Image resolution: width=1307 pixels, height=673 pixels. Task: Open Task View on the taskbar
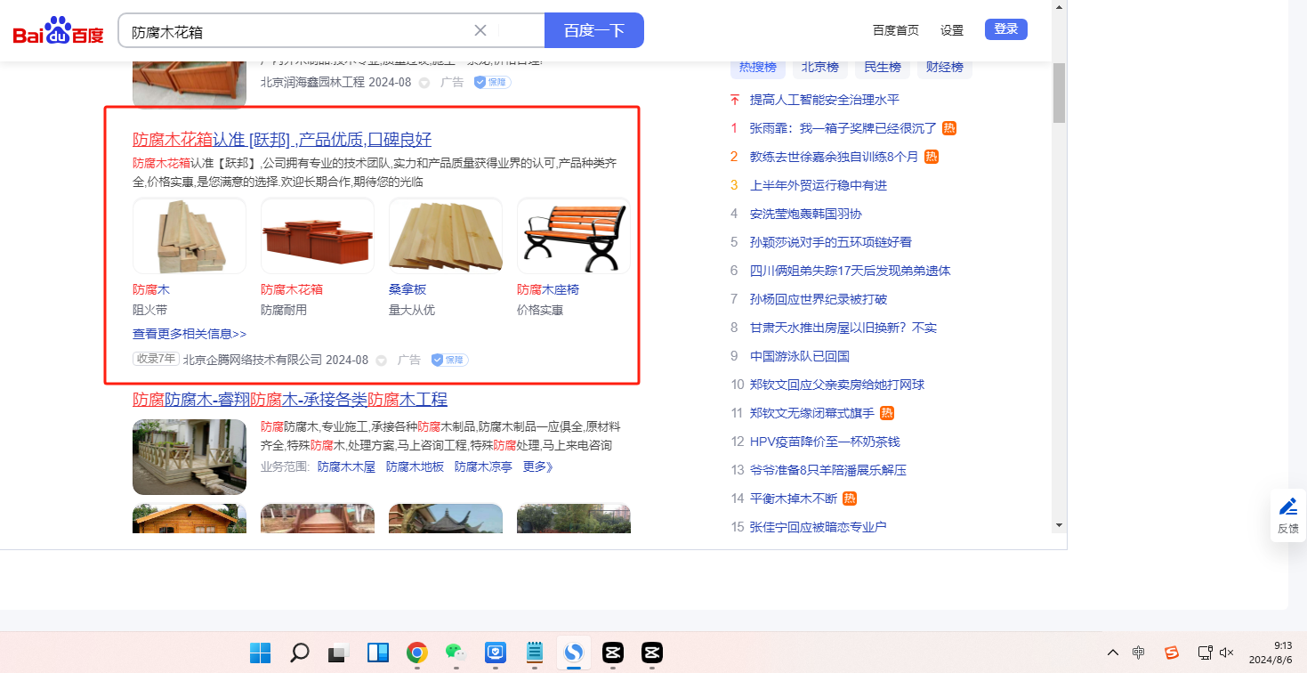click(338, 653)
